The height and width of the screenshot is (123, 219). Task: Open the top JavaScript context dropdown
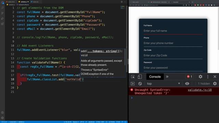pyautogui.click(x=163, y=83)
